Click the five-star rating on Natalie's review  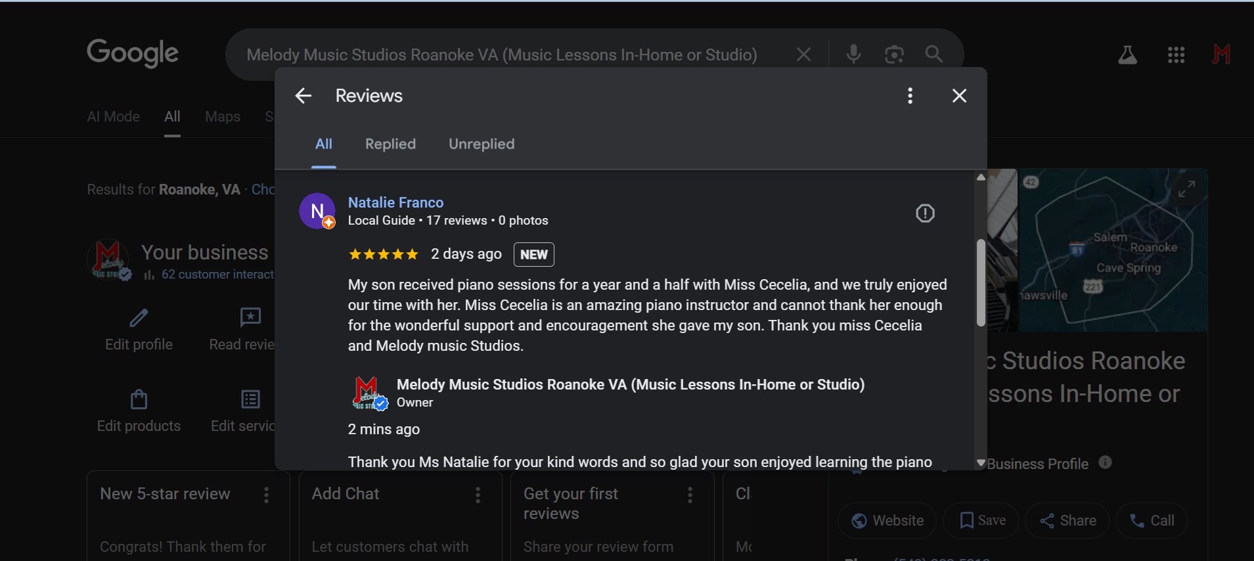(384, 254)
